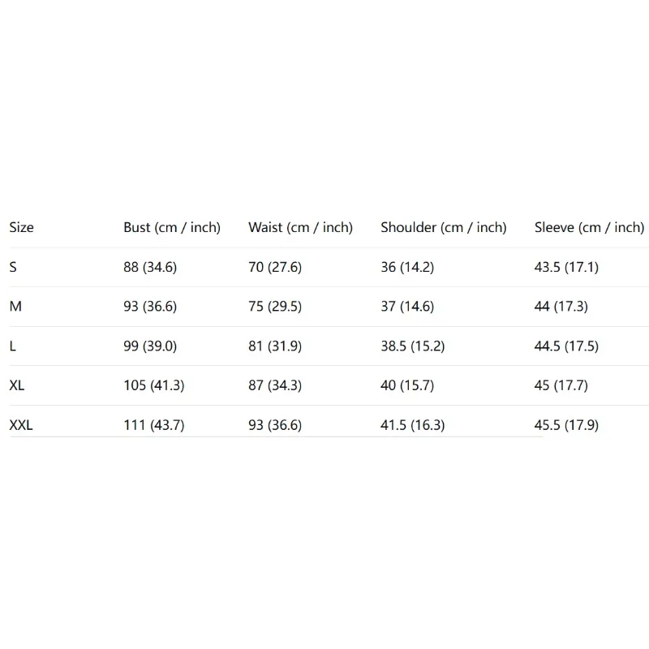Select the L size row label
649x649 pixels.
(13, 346)
